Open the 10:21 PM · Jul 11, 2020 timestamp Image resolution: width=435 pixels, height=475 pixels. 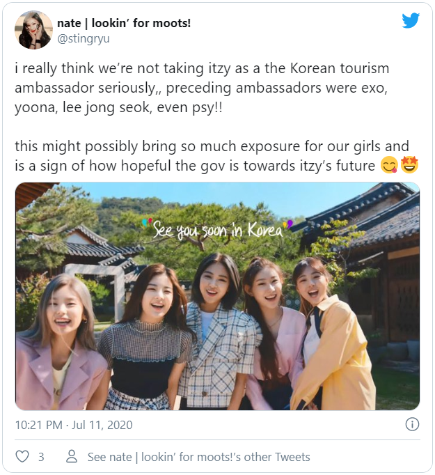pos(74,425)
